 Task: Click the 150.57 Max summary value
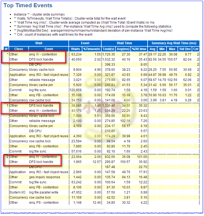tap(172, 59)
